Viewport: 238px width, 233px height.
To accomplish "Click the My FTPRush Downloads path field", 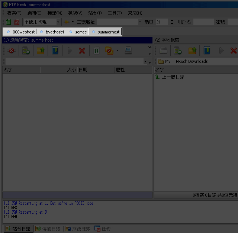I will 197,61.
